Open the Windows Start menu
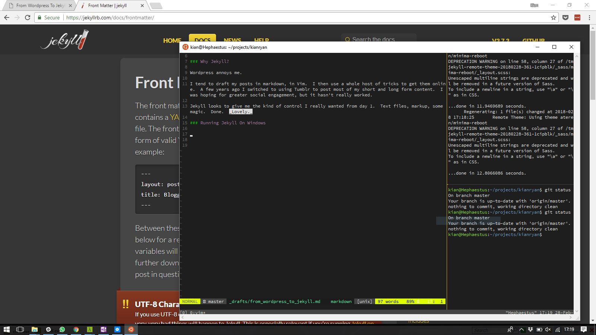Image resolution: width=596 pixels, height=335 pixels. coord(6,329)
